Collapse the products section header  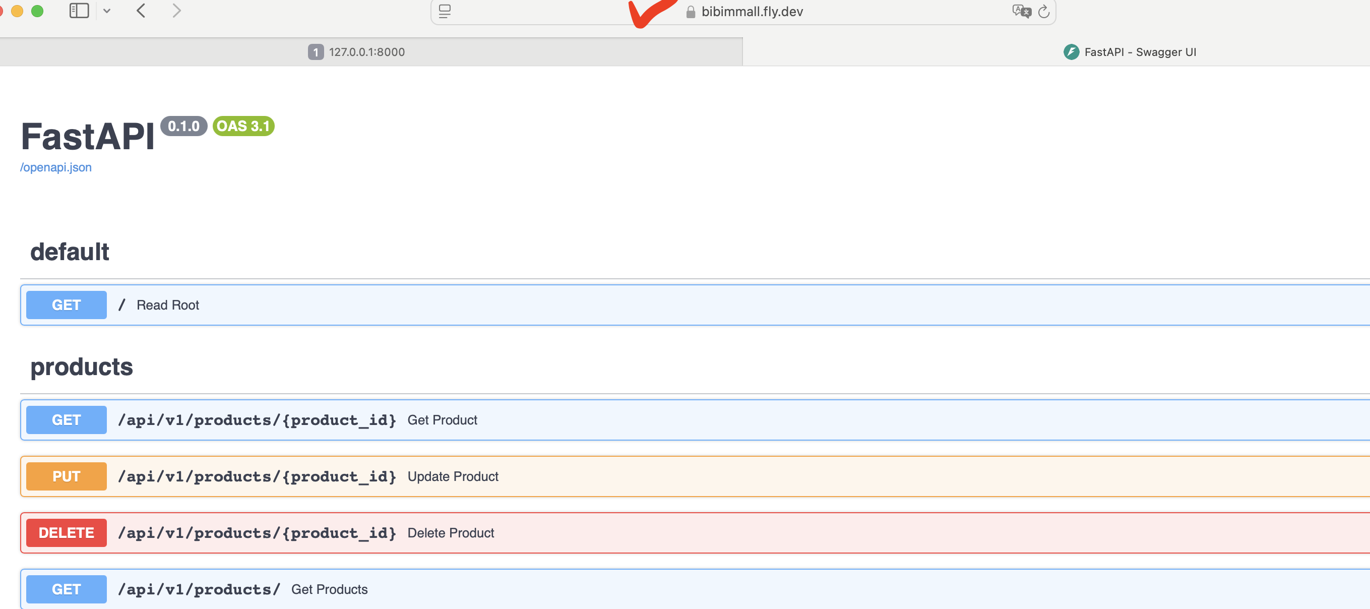point(81,367)
